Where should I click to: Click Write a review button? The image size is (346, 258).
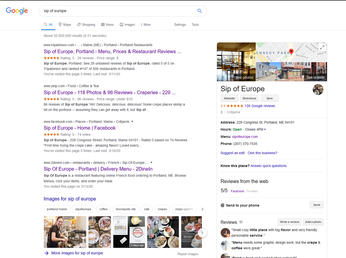(289, 222)
